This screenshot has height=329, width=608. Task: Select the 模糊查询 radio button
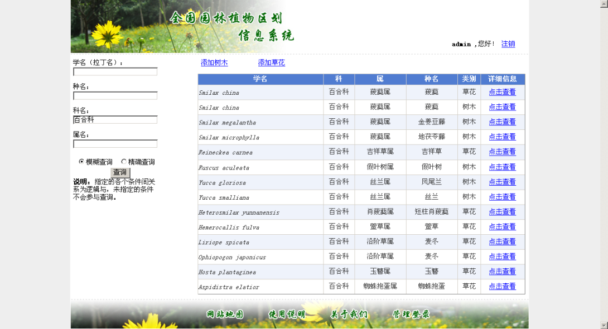click(81, 162)
